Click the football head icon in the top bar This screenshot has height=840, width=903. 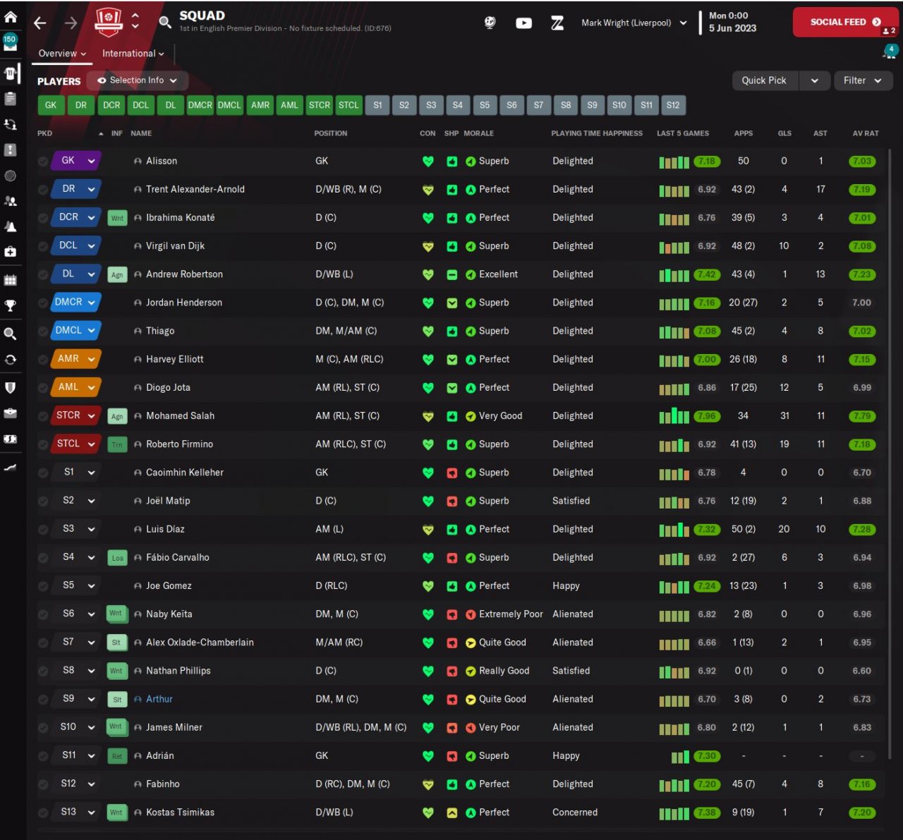490,23
